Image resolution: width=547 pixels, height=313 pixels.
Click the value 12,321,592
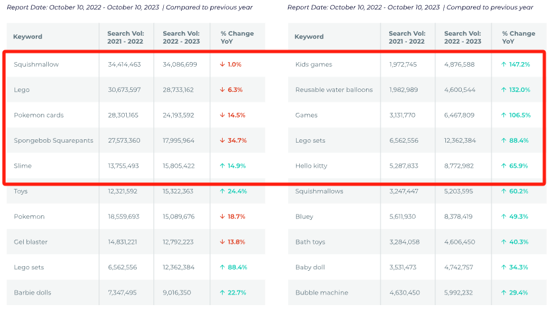tap(122, 191)
